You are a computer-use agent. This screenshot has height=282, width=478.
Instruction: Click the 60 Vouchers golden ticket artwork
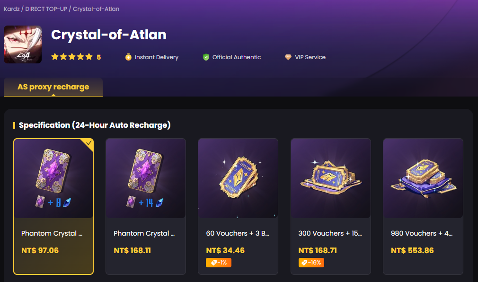(238, 177)
